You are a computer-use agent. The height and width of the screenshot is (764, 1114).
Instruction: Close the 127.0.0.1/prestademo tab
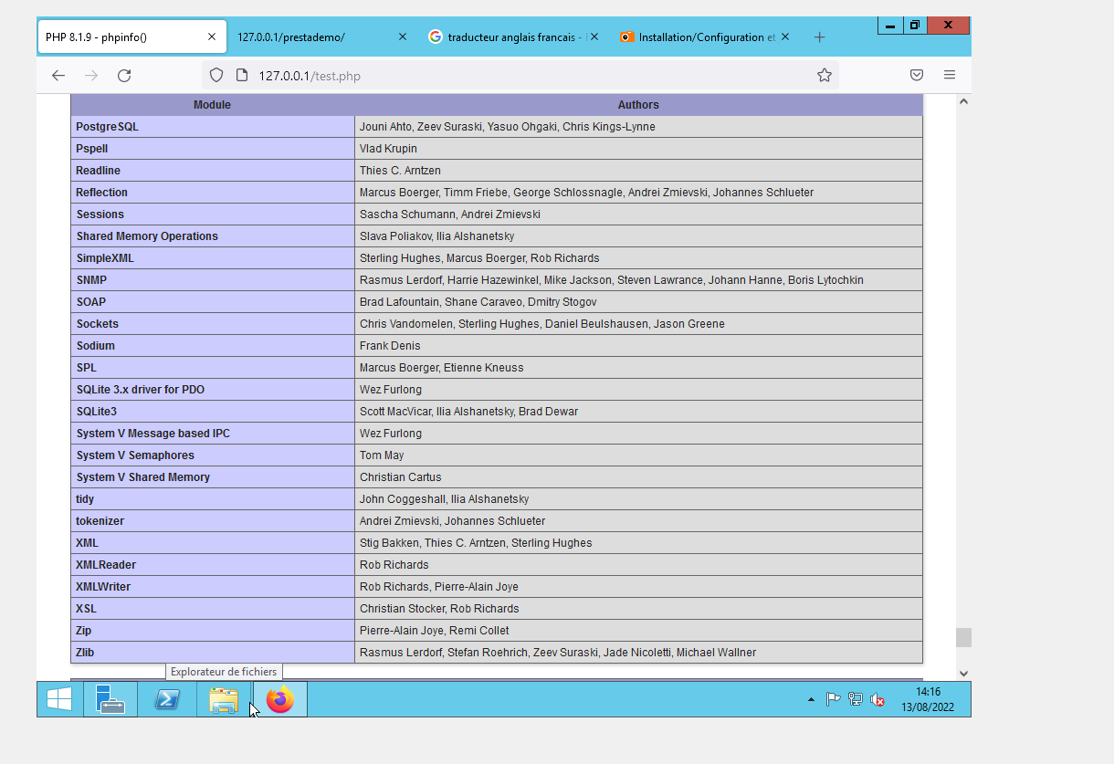point(403,37)
